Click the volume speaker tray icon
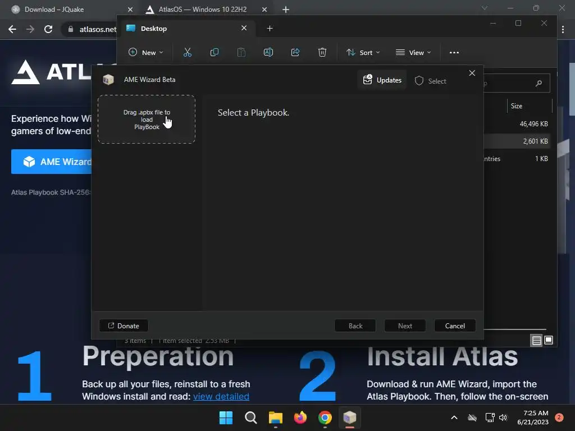Screen dimensions: 575x431 [x=503, y=418]
